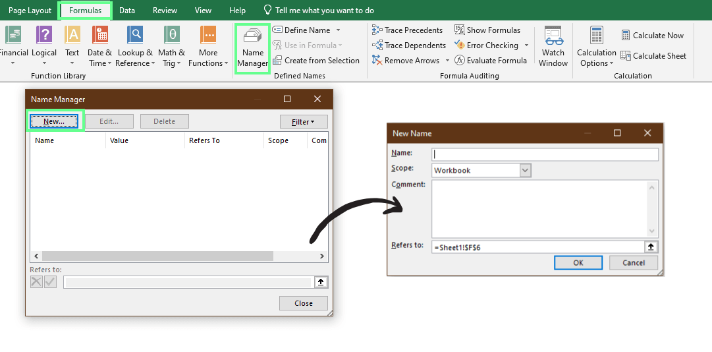
Task: Click the Refers To column header
Action: 225,140
